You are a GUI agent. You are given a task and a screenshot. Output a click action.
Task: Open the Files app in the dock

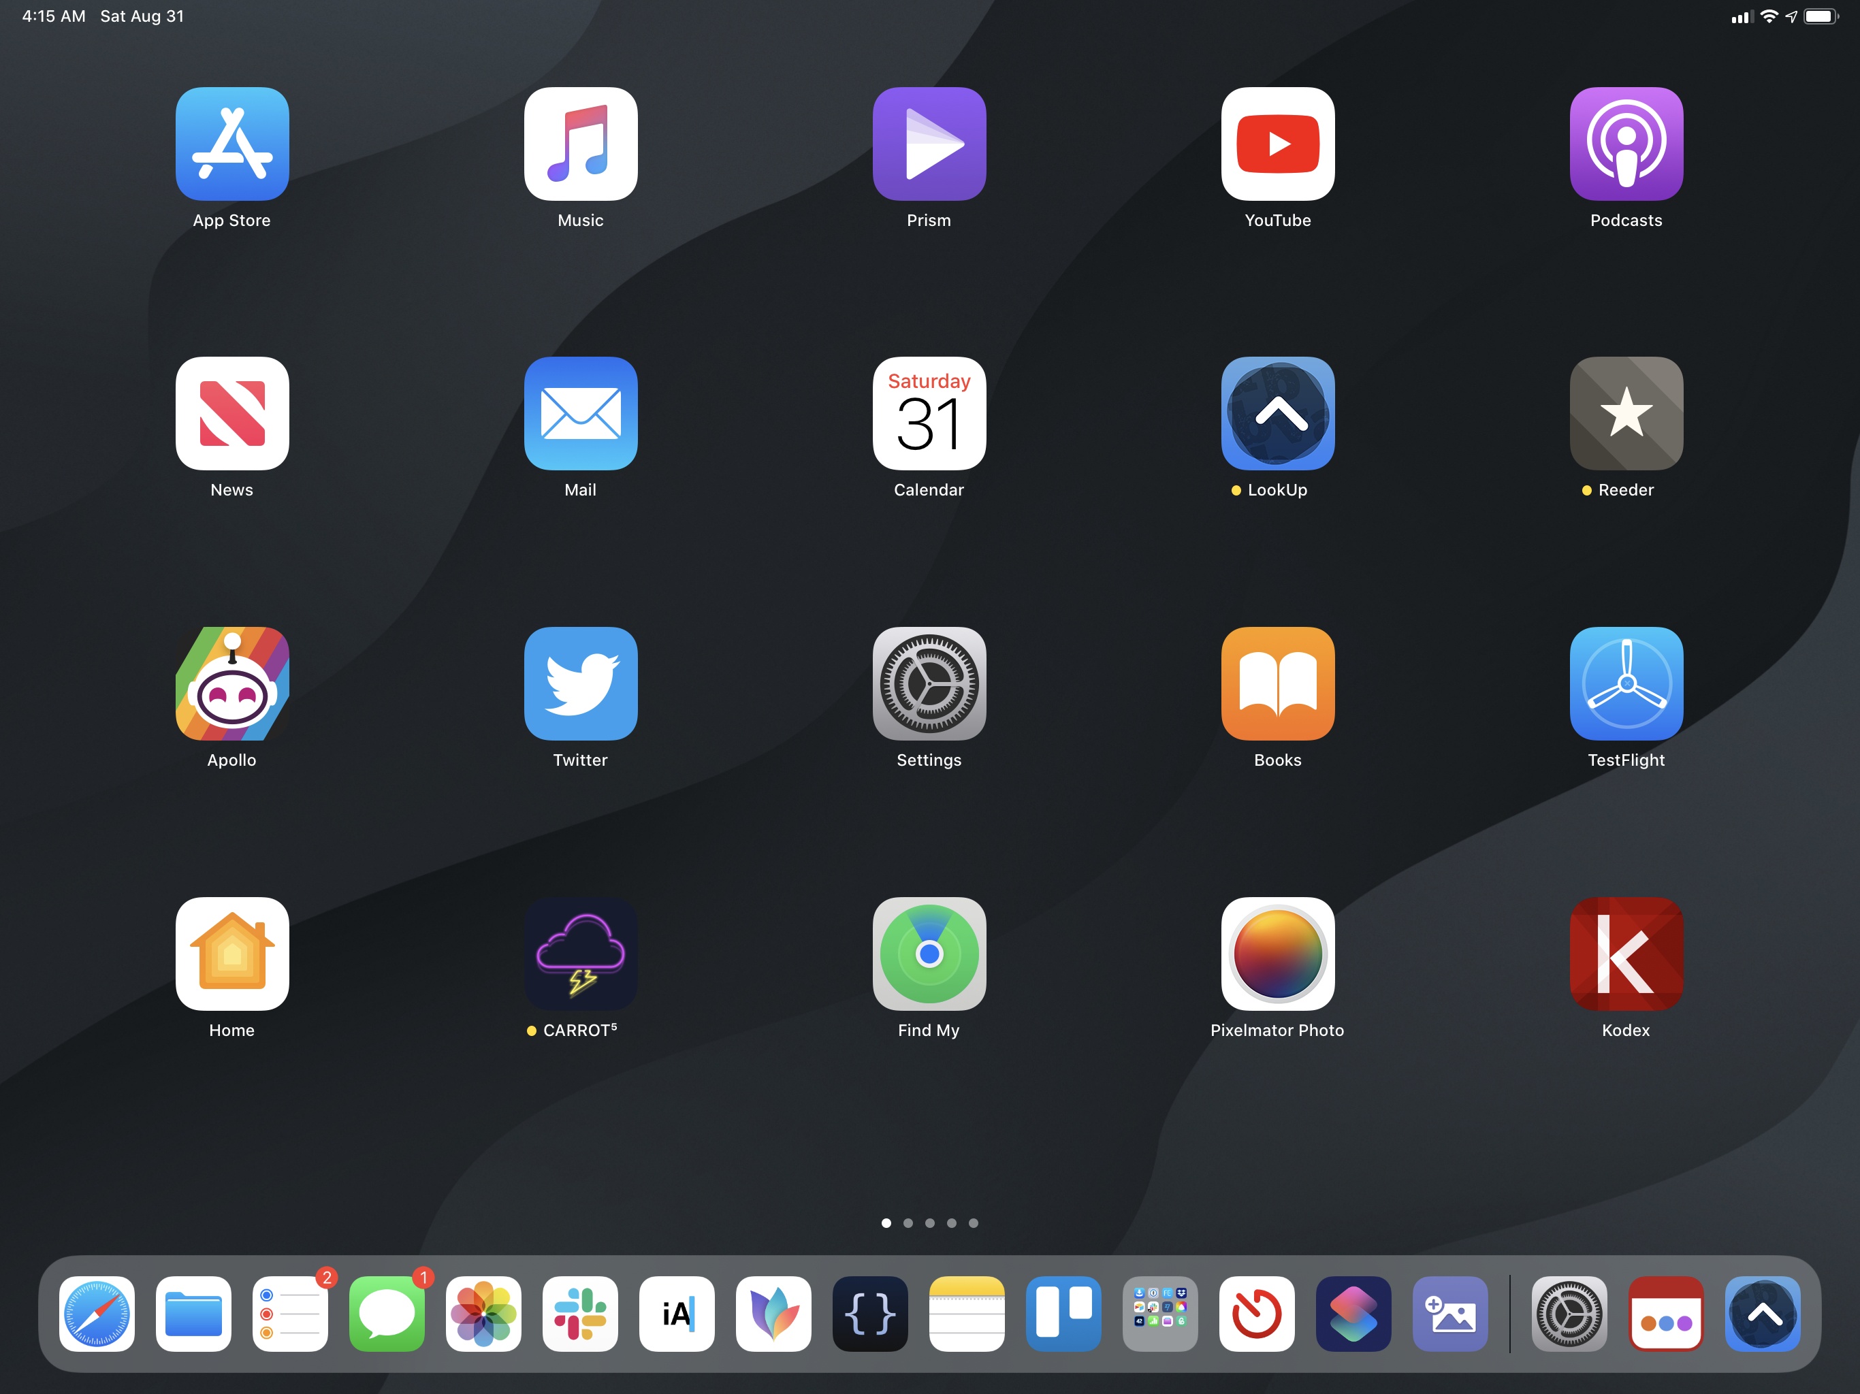click(193, 1314)
